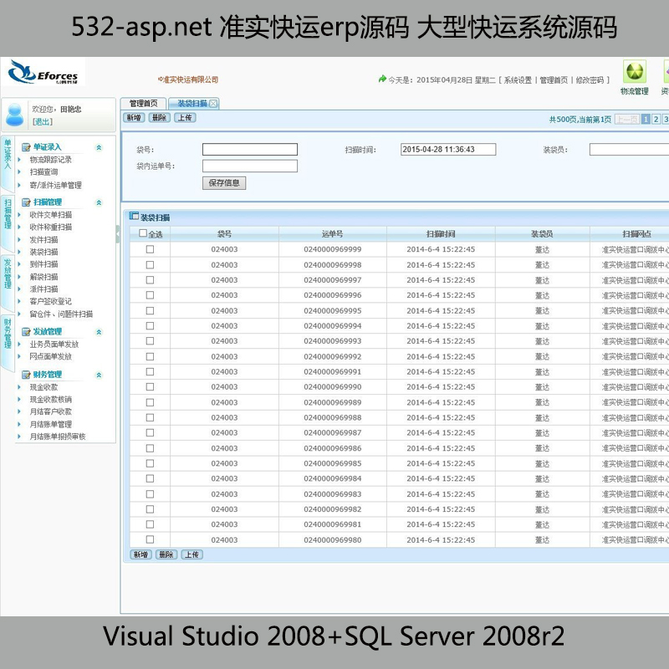Collapse the 财务管理 menu group
Screen dimensions: 669x669
99,375
